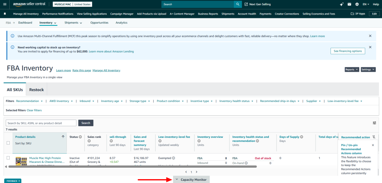Open Business Reports
The width and height of the screenshot is (382, 183).
pyautogui.click(x=208, y=14)
